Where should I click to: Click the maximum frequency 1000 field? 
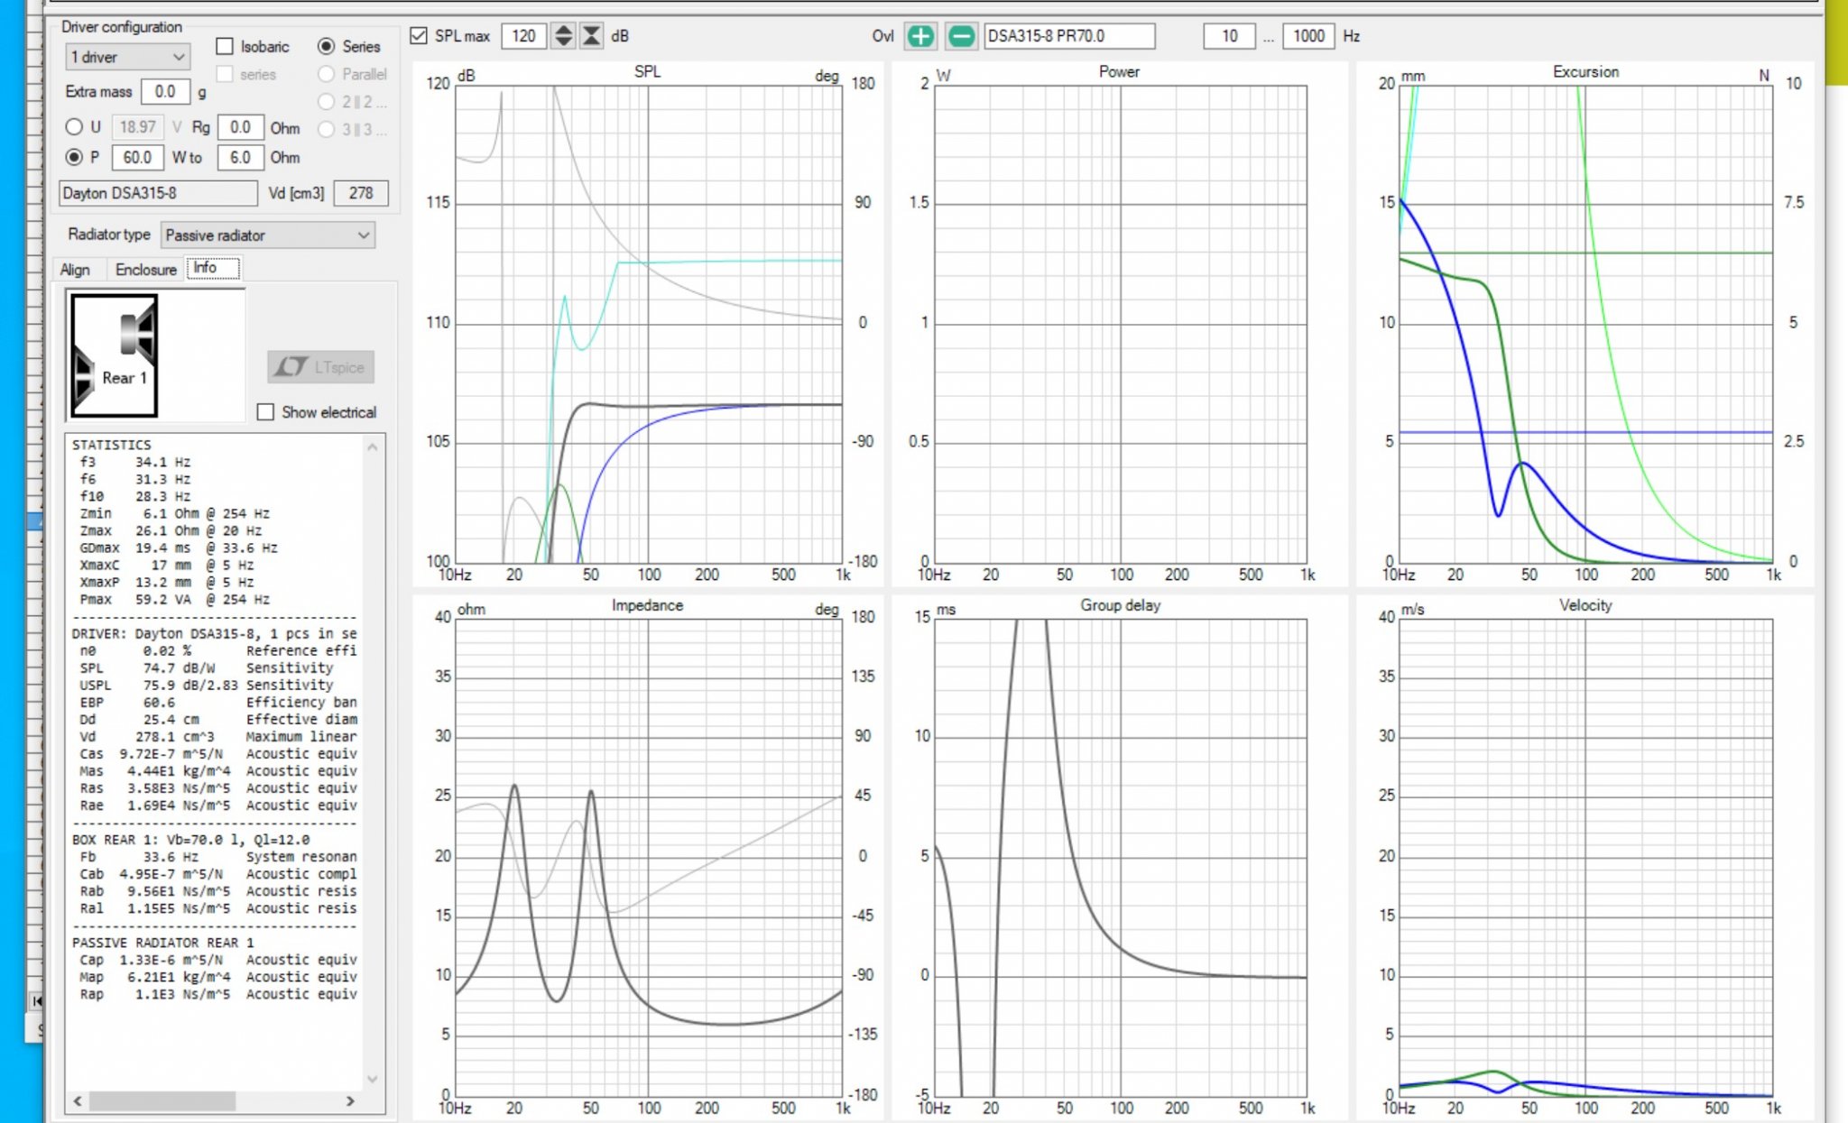pos(1308,36)
